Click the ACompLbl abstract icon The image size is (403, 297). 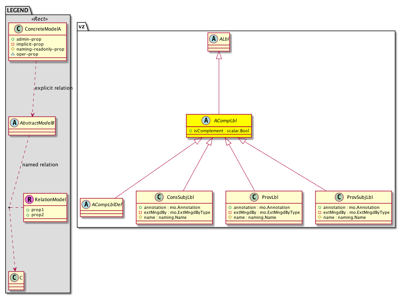(x=207, y=120)
